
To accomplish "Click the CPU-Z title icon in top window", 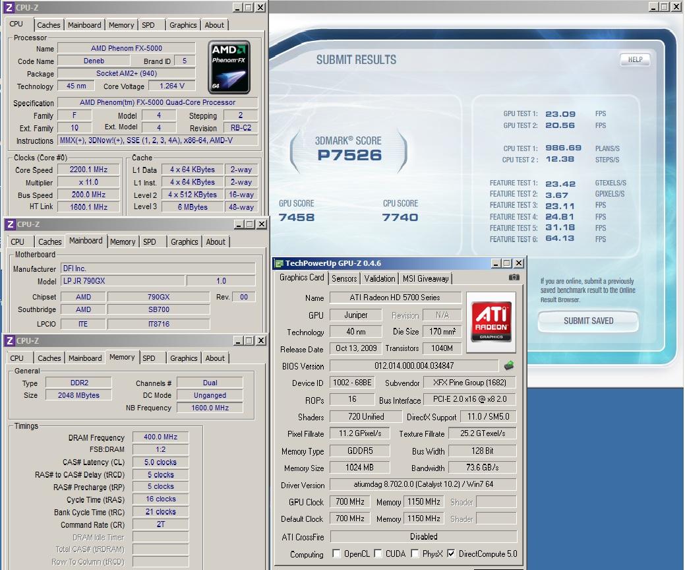I will click(x=9, y=7).
